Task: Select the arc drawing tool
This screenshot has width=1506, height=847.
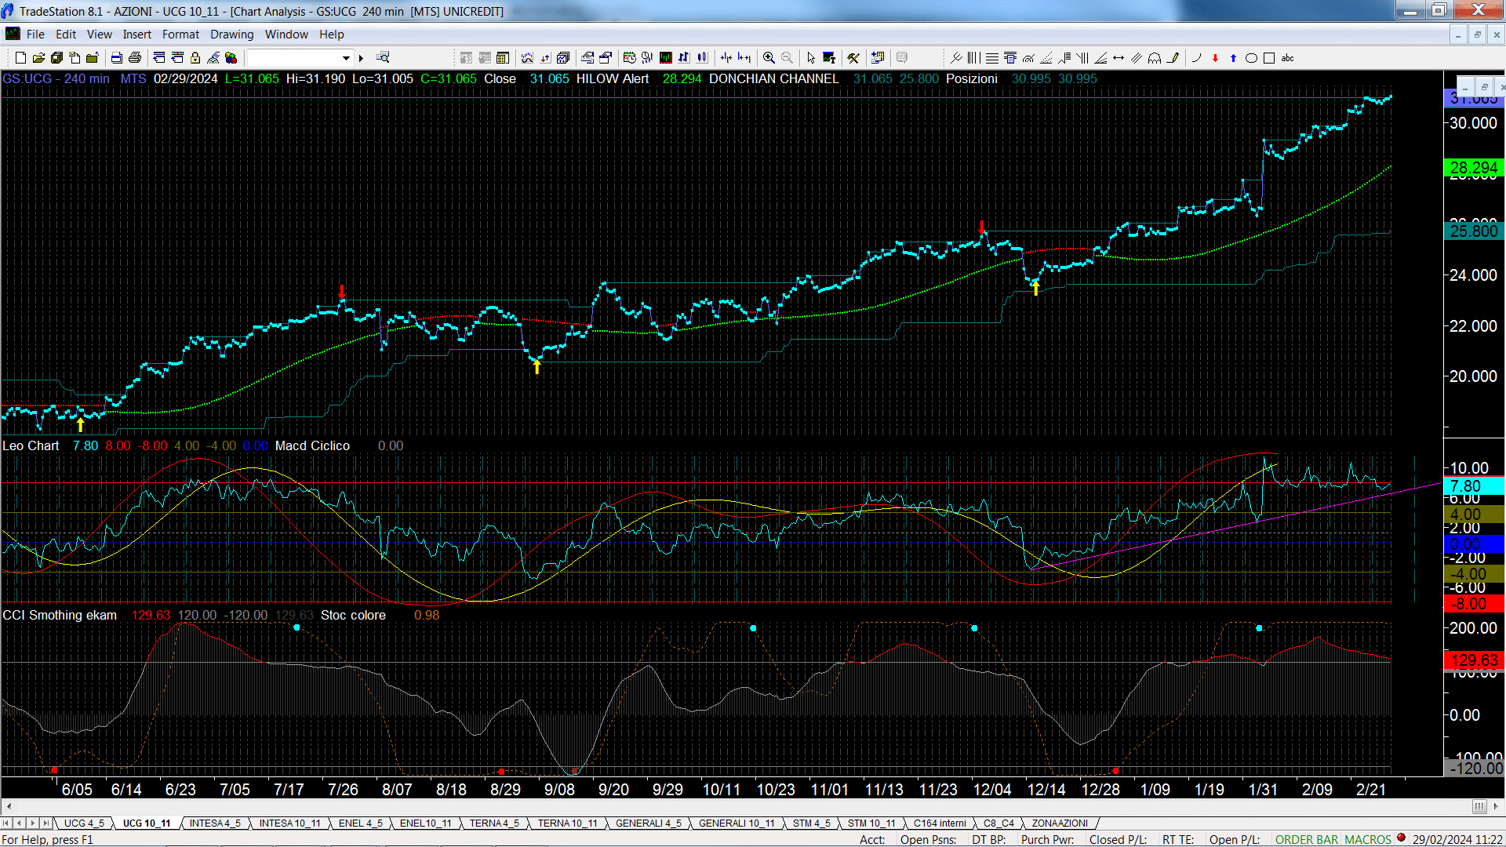Action: [1196, 58]
